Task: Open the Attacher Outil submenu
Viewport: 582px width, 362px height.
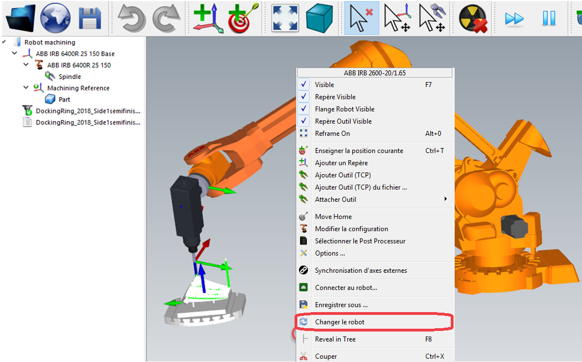Action: [375, 199]
